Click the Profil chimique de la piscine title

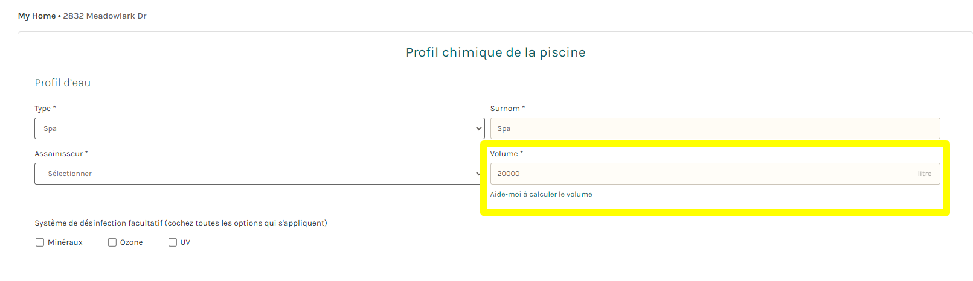(x=496, y=52)
